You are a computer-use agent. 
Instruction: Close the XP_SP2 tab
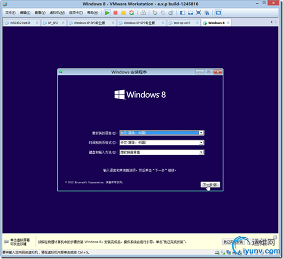63,23
